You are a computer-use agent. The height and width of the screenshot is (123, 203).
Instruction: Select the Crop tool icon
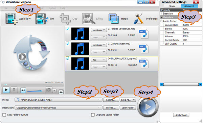[65, 19]
